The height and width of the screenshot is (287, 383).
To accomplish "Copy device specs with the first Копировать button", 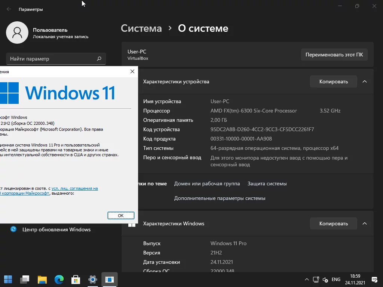I will [x=333, y=81].
